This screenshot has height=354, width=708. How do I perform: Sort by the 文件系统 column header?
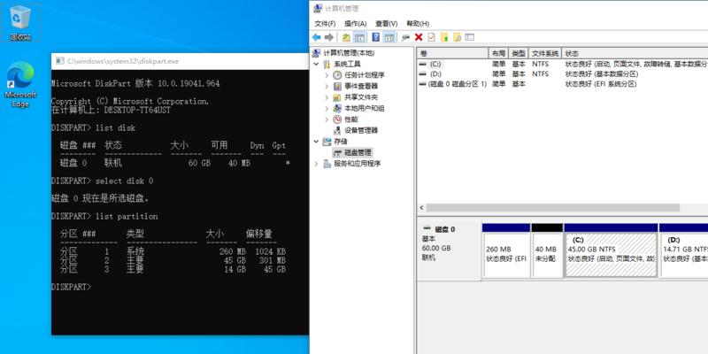click(x=545, y=53)
